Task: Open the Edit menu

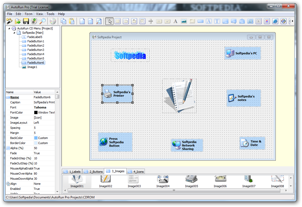Action: 18,14
